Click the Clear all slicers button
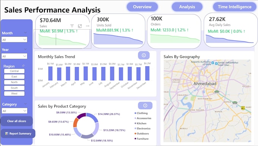This screenshot has width=258, height=146. click(x=16, y=121)
